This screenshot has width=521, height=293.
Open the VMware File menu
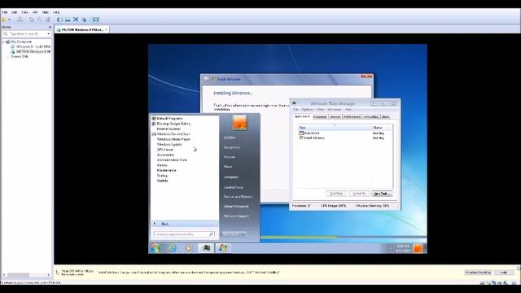5,12
